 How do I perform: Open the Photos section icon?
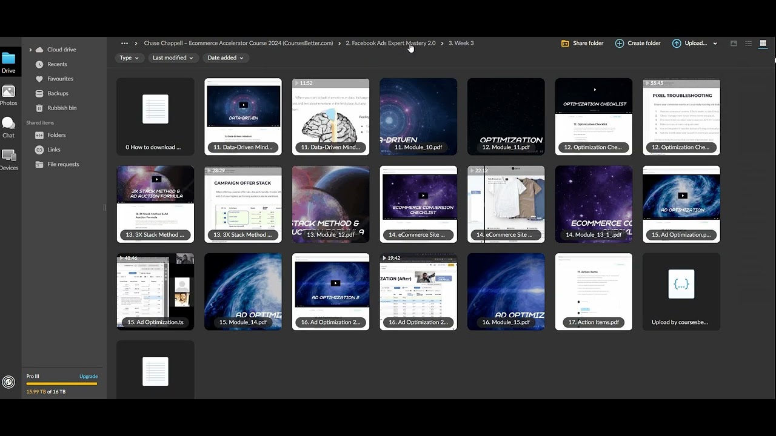click(8, 91)
